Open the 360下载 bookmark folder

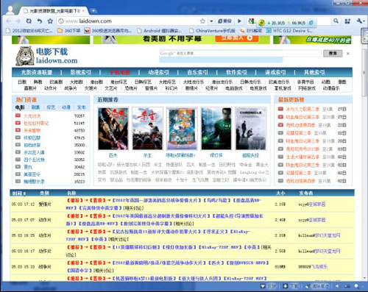[69, 31]
